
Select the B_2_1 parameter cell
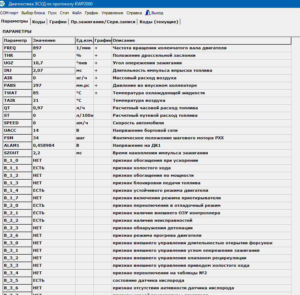point(18,213)
